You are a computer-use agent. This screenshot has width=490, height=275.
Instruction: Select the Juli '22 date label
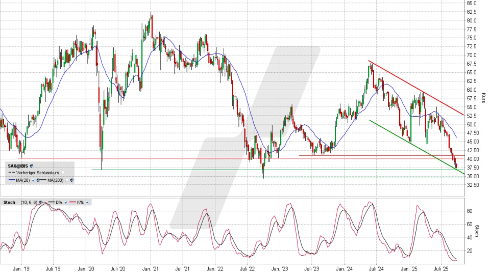tap(247, 269)
